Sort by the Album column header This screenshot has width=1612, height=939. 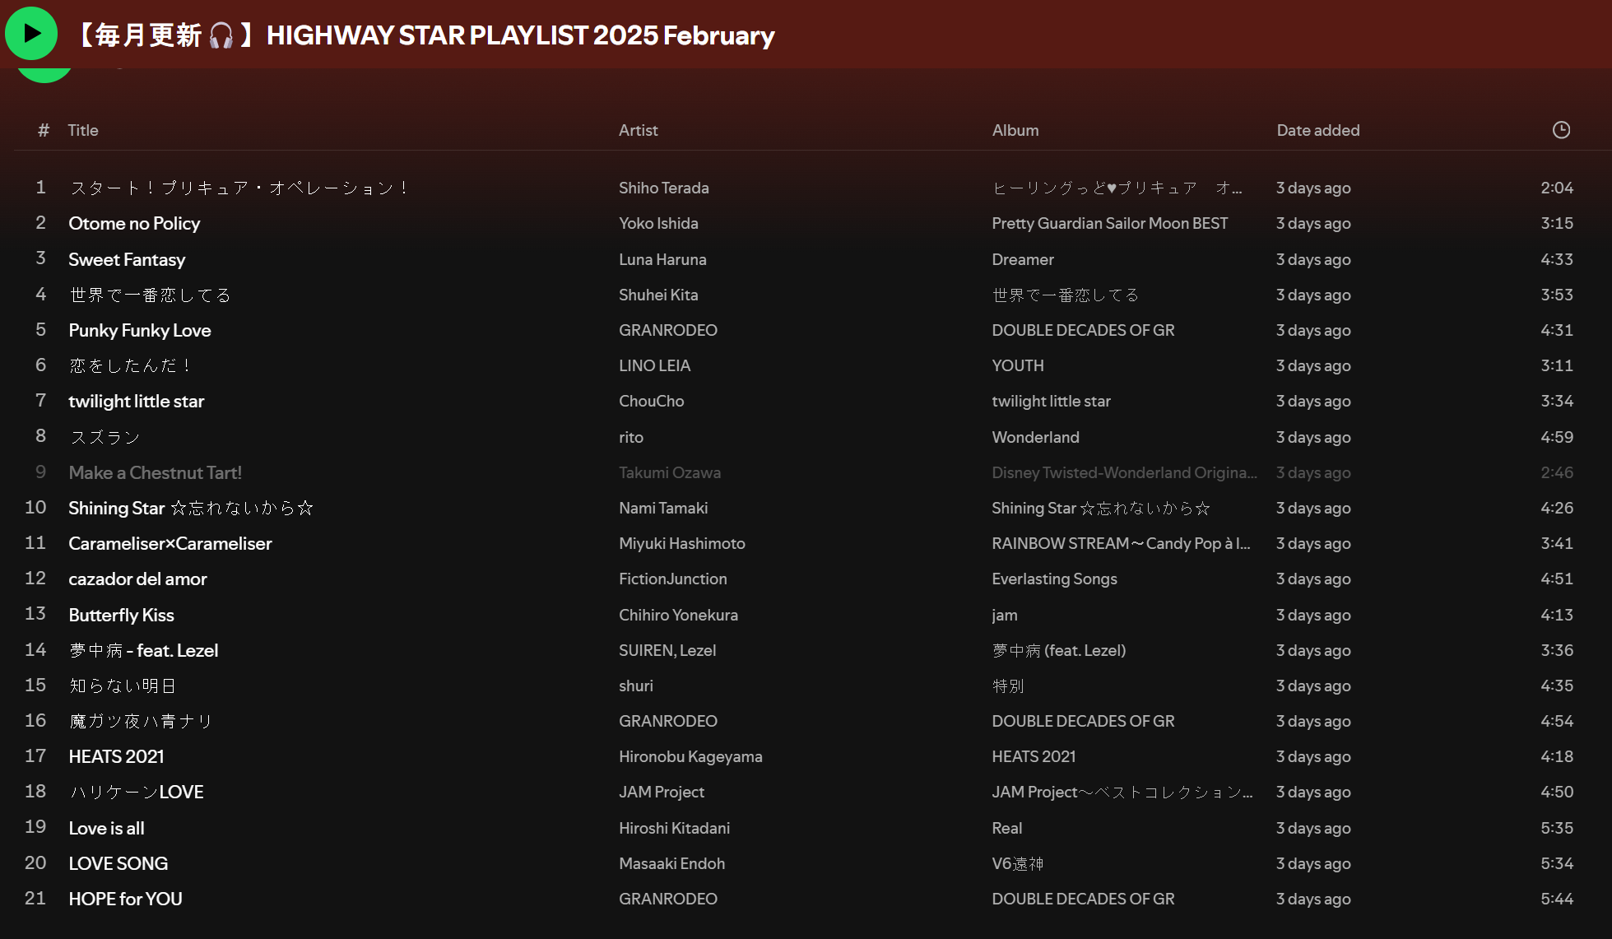pos(1015,130)
